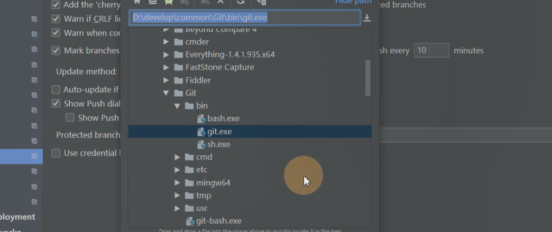Expand the etc folder arrow
Screen dimensions: 552x232
[x=177, y=170]
